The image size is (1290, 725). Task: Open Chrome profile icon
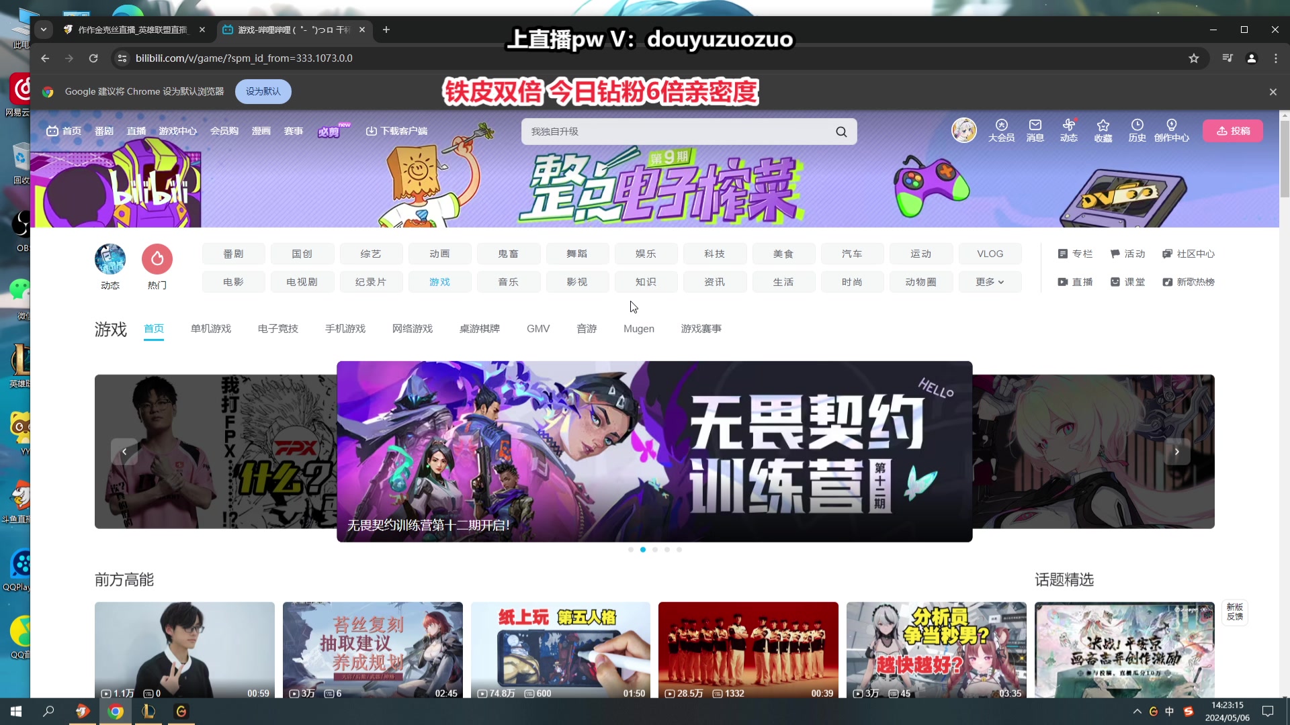(x=1252, y=58)
